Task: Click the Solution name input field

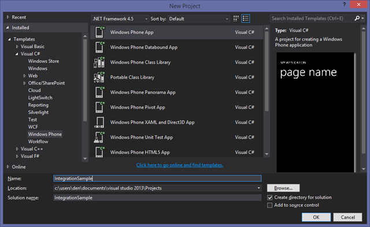Action: click(x=157, y=198)
